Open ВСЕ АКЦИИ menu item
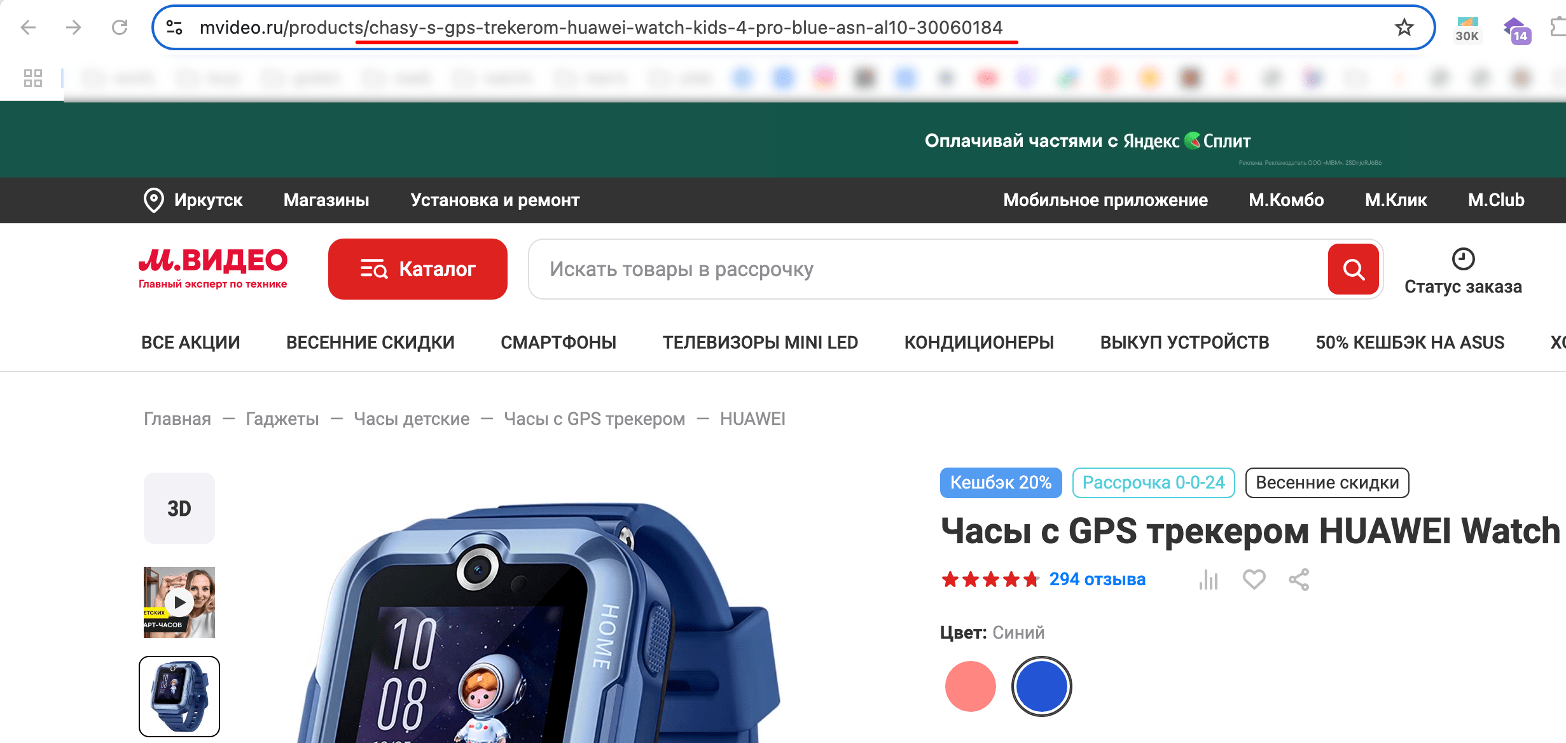Screen dimensions: 1566x743 191,342
